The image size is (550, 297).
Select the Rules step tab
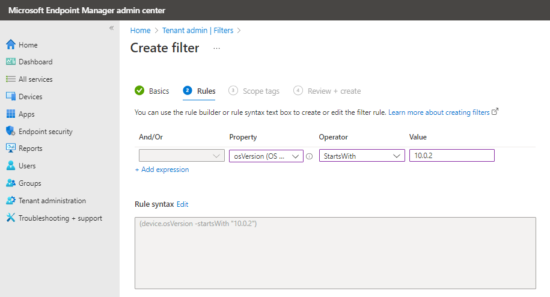tap(199, 91)
